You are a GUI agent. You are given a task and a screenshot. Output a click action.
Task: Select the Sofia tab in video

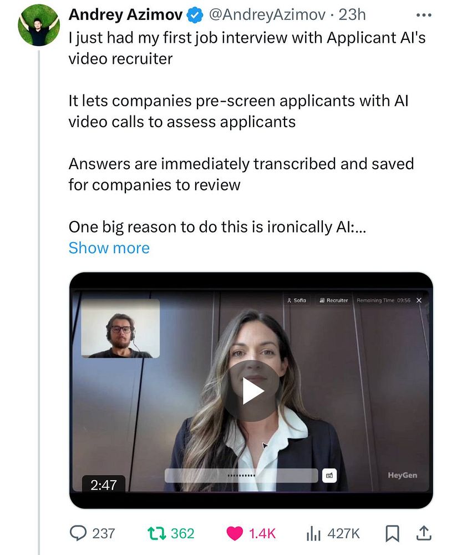coord(297,300)
